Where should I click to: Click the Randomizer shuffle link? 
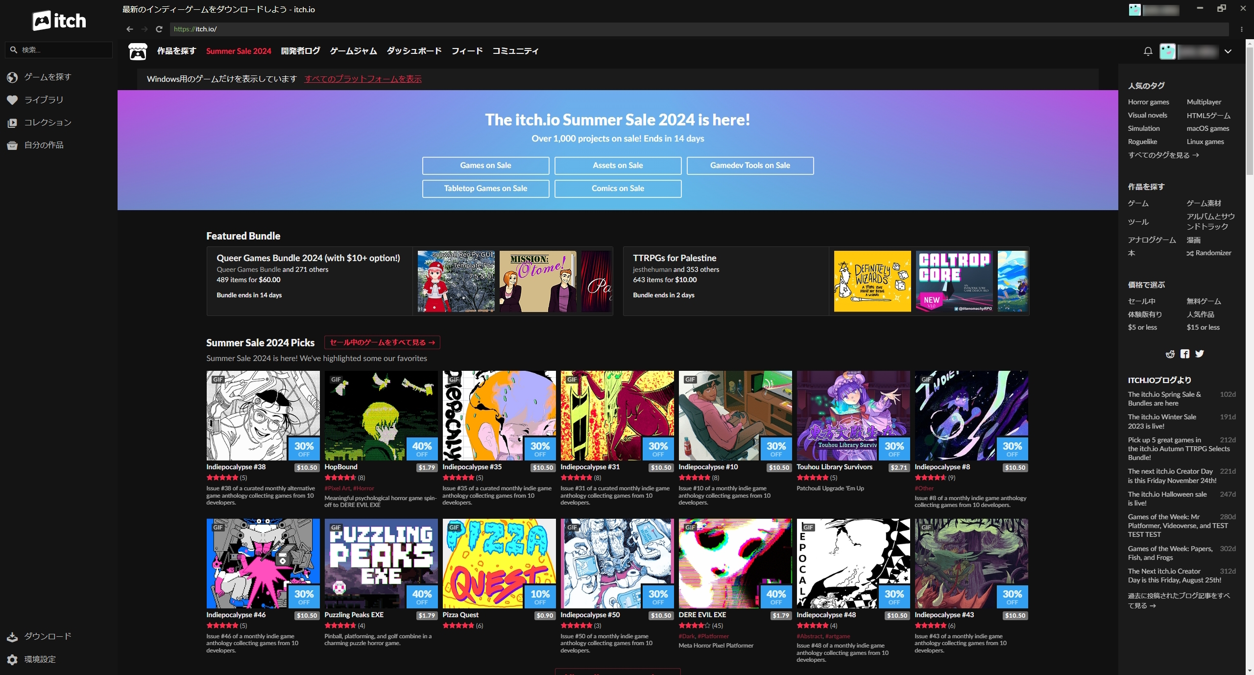pos(1208,253)
